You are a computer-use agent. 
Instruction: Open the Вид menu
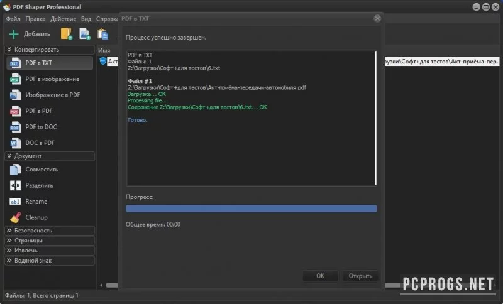tap(86, 19)
